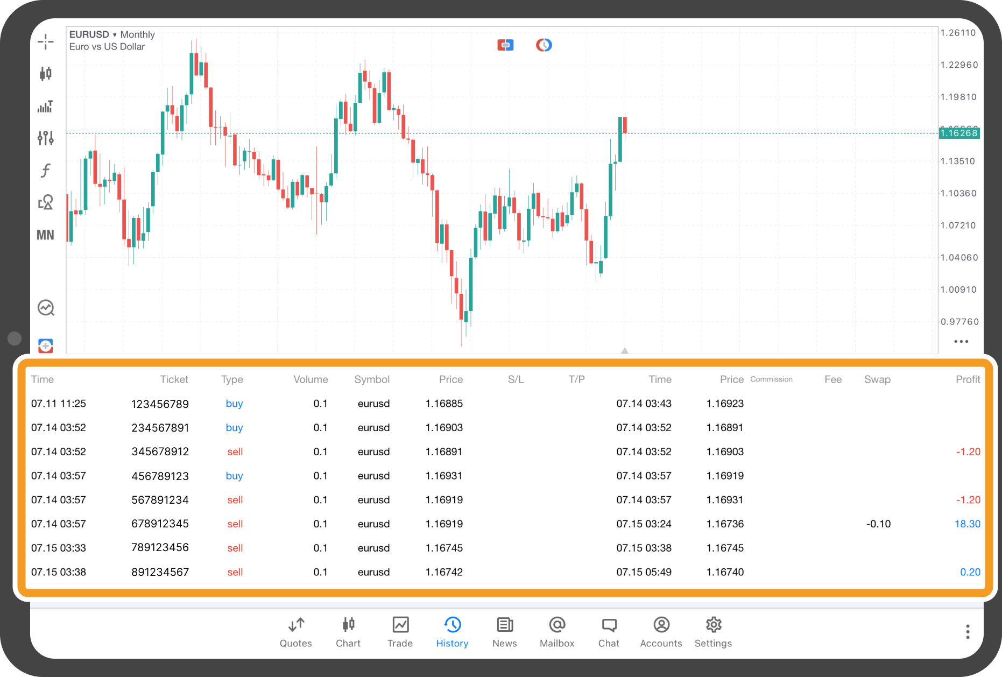The width and height of the screenshot is (1002, 677).
Task: Sort by the Profit column header
Action: coord(968,379)
